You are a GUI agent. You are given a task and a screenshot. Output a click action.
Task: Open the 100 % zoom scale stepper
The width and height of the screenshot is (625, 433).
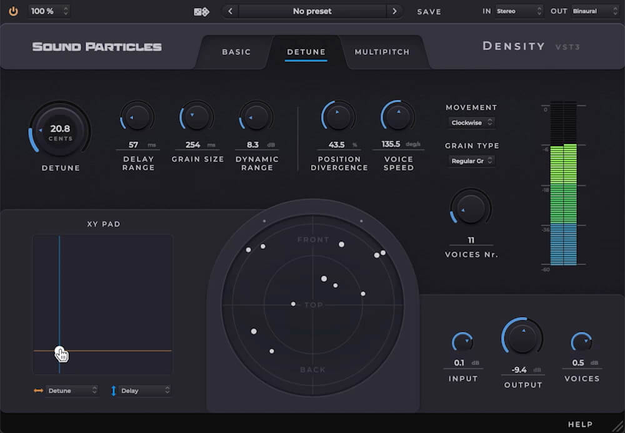click(x=49, y=11)
